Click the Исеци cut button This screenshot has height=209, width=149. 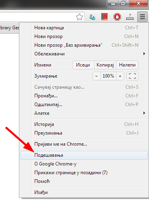[x=83, y=65]
